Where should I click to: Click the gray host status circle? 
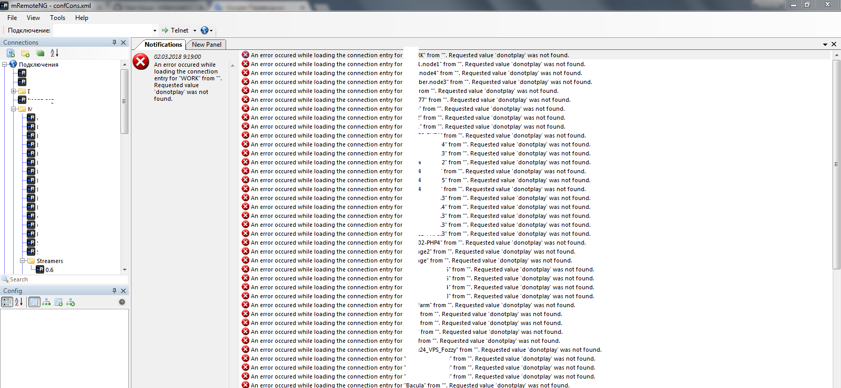(x=122, y=302)
